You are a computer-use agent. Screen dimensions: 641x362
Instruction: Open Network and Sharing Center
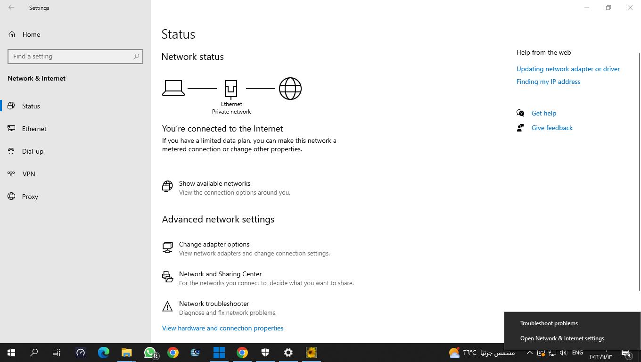click(220, 274)
